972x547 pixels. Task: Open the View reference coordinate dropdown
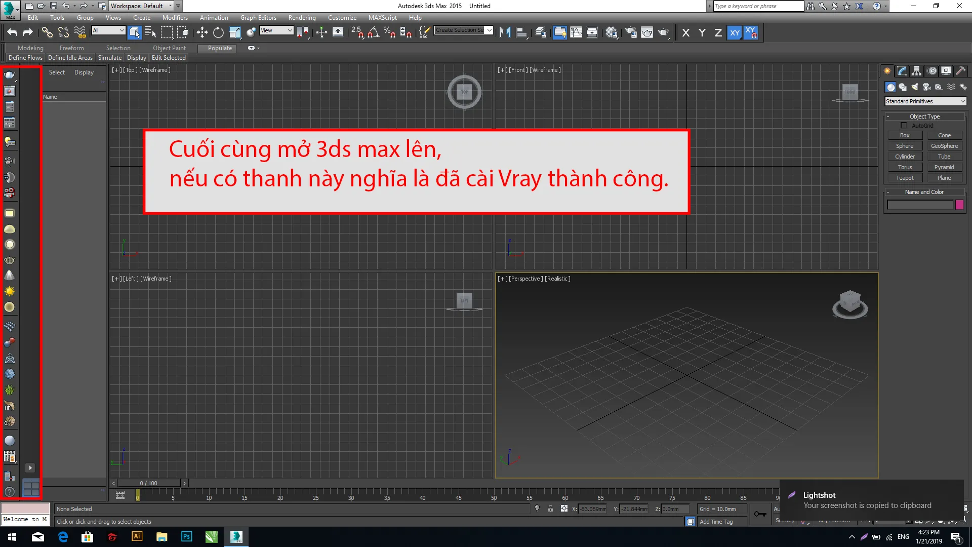(x=276, y=30)
